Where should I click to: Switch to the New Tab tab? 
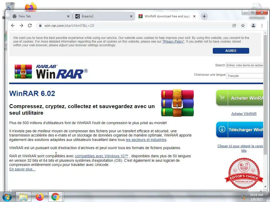(40, 16)
